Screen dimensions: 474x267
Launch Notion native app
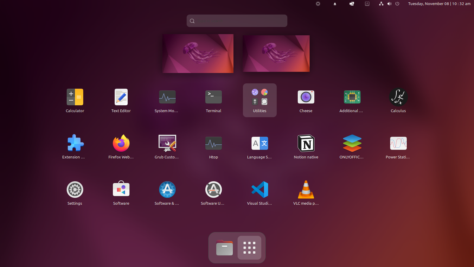[x=306, y=147]
